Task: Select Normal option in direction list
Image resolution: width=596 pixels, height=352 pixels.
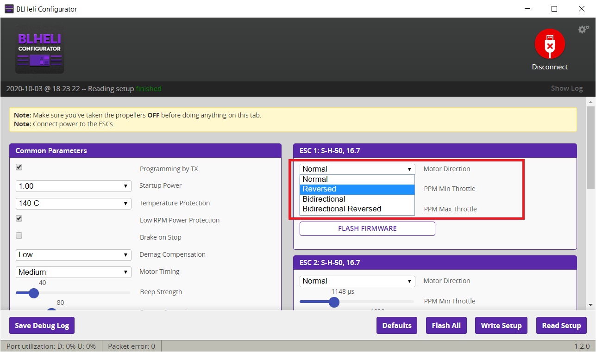Action: 357,179
